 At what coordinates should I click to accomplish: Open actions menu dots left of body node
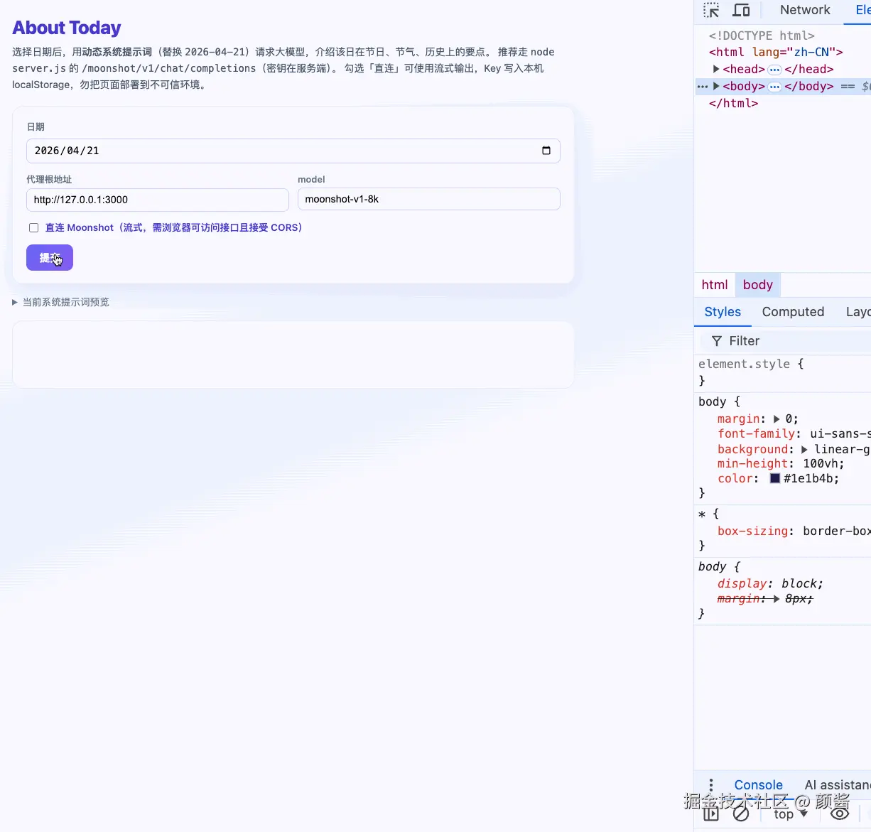tap(703, 87)
